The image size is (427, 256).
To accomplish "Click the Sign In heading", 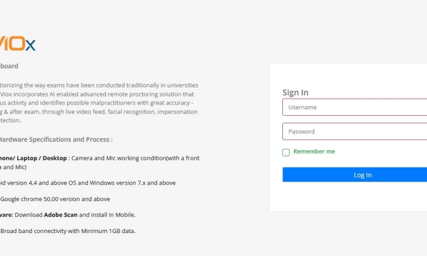I will (295, 92).
